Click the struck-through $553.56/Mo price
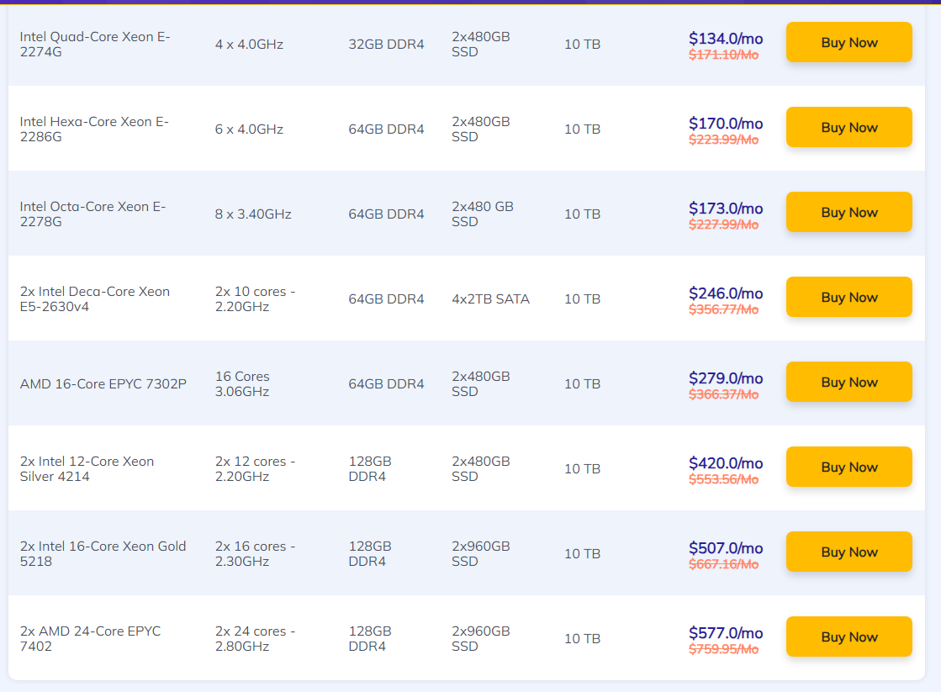The height and width of the screenshot is (692, 941). click(x=723, y=479)
